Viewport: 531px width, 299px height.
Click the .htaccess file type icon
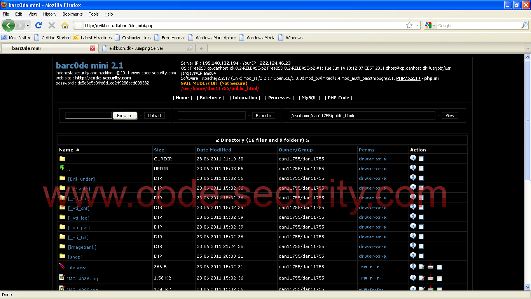tap(62, 266)
